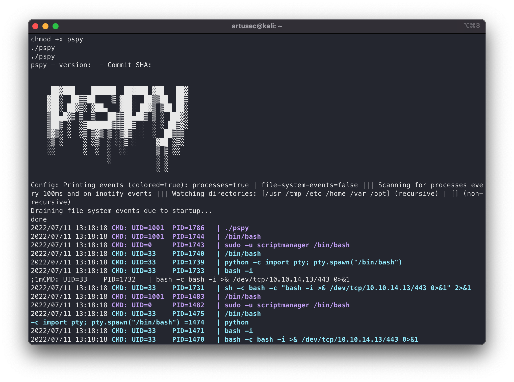Click 'sudo -u scriptmanager' line with PID=1743
This screenshot has height=382, width=514.
[287, 245]
